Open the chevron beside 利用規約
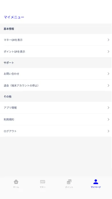This screenshot has height=199, width=112. [x=108, y=119]
